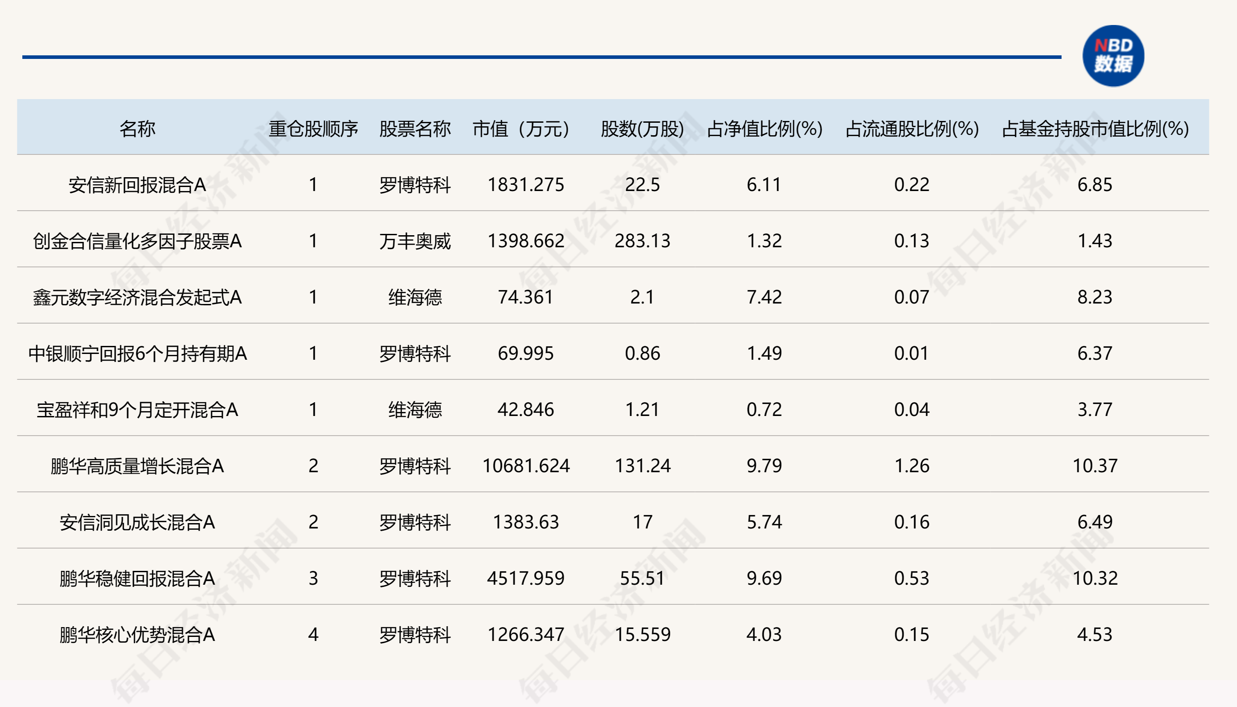Click share count 22.5
This screenshot has height=707, width=1237.
(x=643, y=184)
